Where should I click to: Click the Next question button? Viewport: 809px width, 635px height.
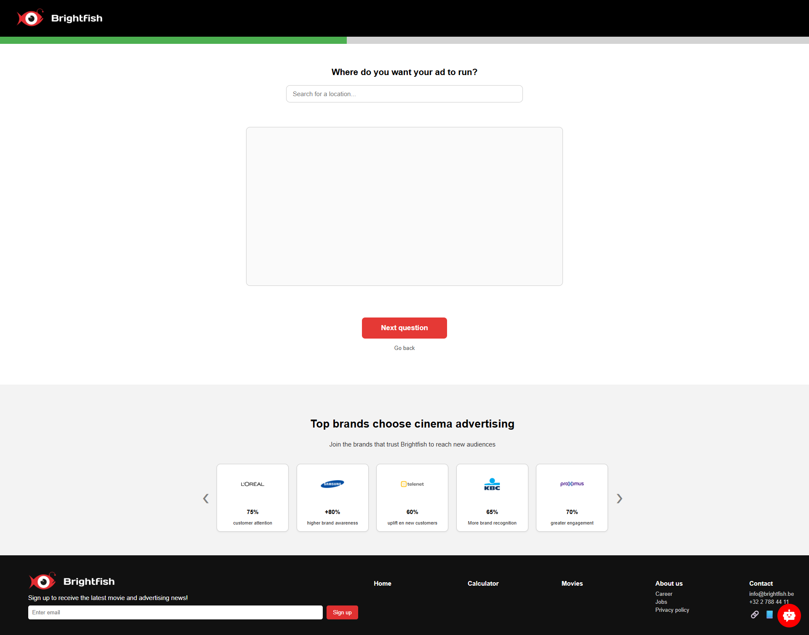point(404,328)
